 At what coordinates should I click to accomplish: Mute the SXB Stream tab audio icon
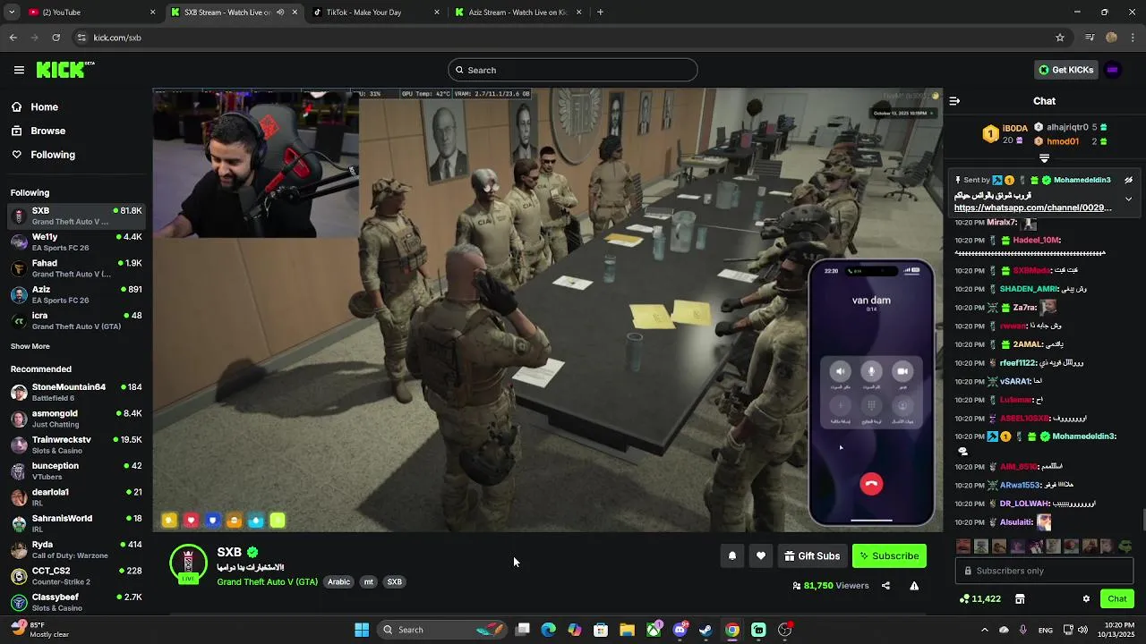(280, 13)
